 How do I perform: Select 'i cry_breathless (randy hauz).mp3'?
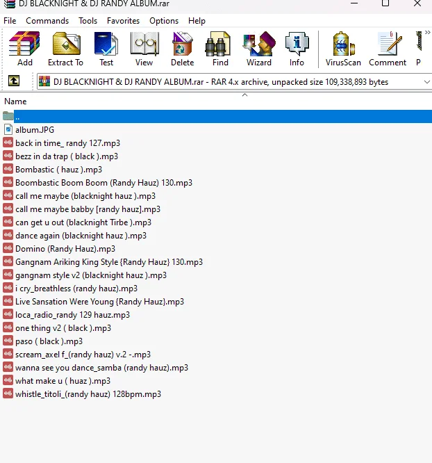tap(76, 289)
